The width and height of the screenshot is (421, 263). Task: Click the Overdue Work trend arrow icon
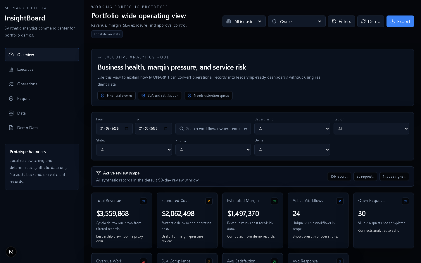click(143, 261)
